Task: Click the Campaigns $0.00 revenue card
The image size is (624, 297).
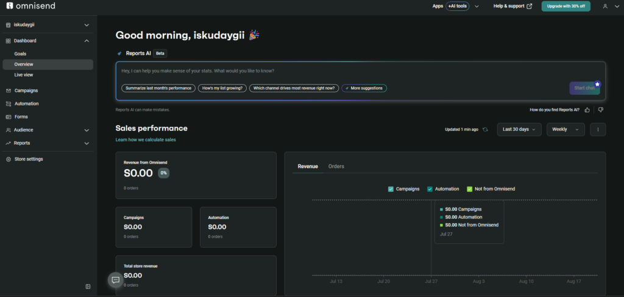Action: [x=154, y=227]
